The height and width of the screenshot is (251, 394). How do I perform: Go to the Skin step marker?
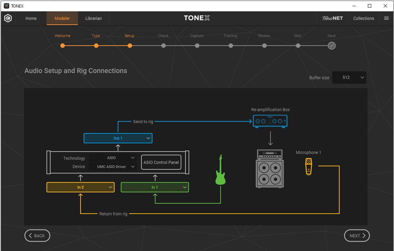click(298, 46)
